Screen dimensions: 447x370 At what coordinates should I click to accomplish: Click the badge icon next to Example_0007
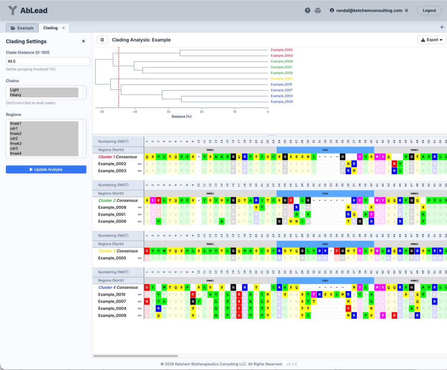pos(140,301)
